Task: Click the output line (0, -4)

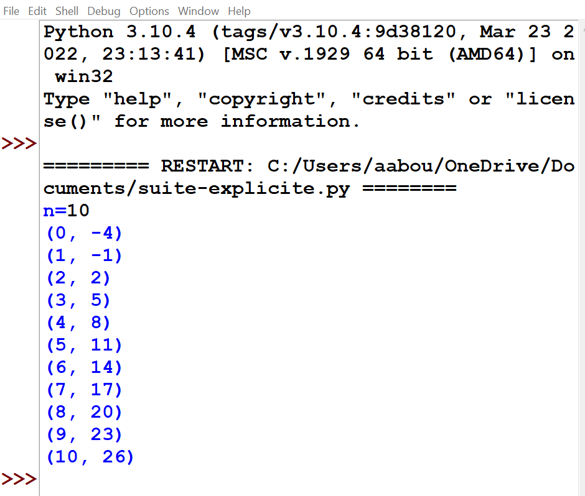Action: pos(84,233)
